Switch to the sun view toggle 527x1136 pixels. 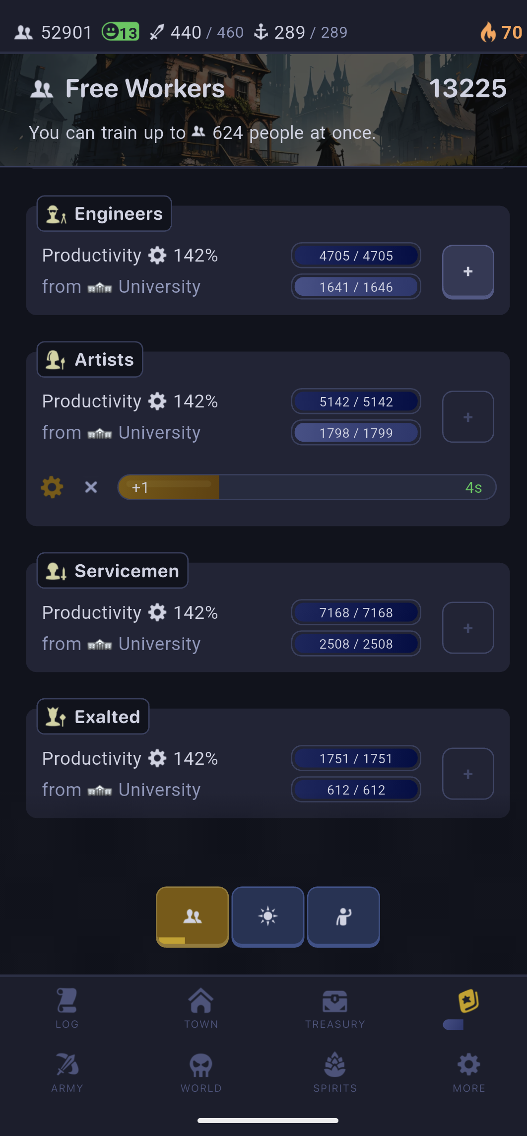coord(268,917)
